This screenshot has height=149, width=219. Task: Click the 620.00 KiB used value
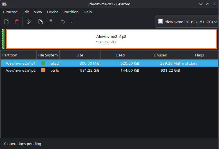coord(130,63)
